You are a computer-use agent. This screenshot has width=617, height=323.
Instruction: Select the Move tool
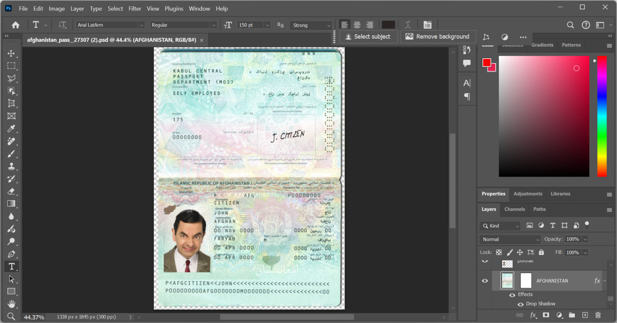(11, 53)
